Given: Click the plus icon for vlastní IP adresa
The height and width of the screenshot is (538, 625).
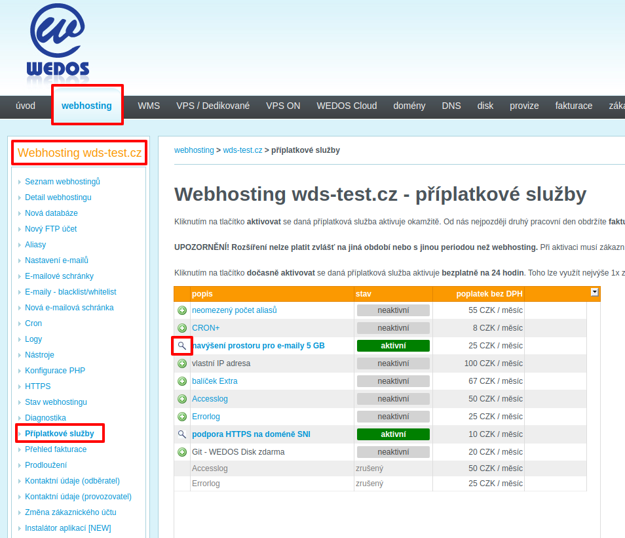Looking at the screenshot, I should 182,363.
